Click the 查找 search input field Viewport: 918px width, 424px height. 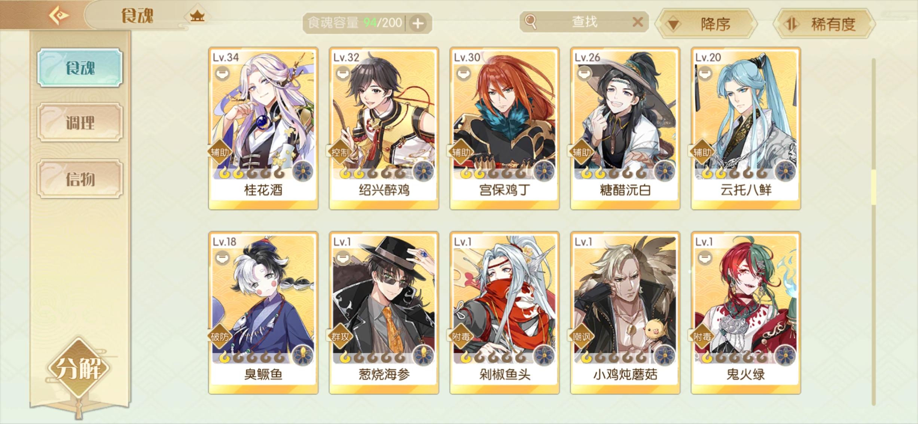pyautogui.click(x=584, y=22)
